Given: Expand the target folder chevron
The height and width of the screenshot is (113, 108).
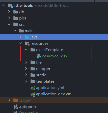Looking at the screenshot, I should 9,100.
